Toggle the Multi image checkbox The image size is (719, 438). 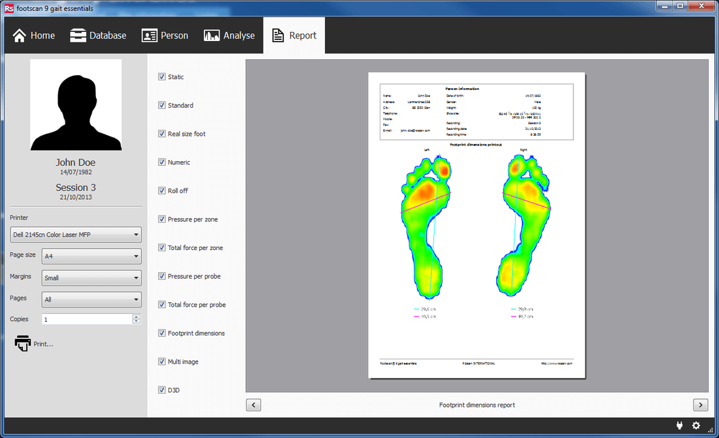click(161, 361)
